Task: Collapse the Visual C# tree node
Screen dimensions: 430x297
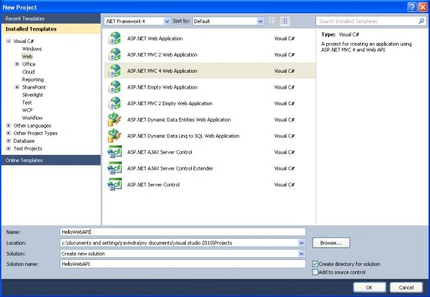Action: click(x=9, y=41)
